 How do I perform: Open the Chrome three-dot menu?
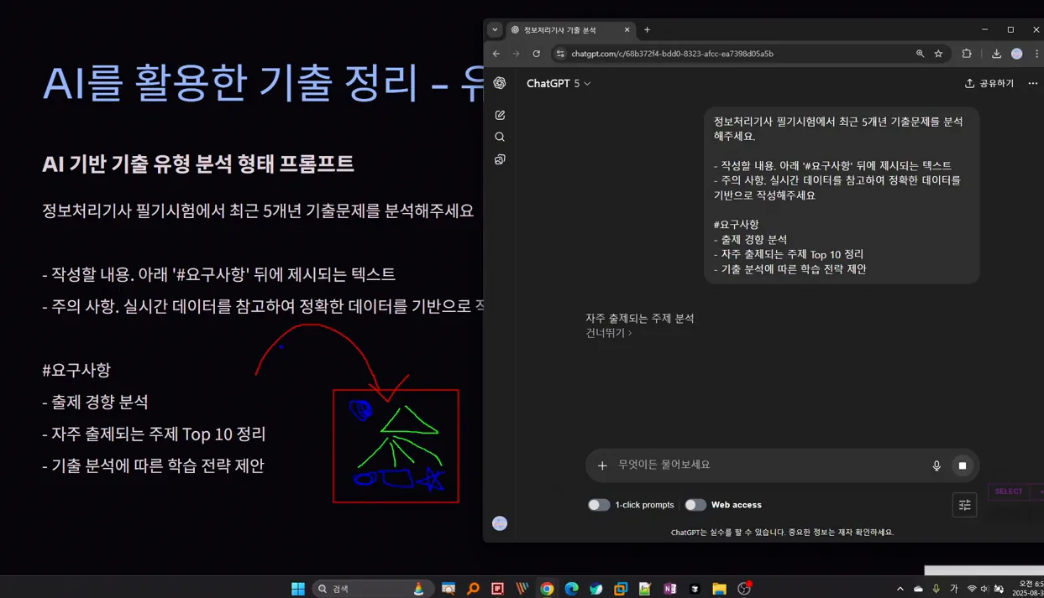(1037, 54)
